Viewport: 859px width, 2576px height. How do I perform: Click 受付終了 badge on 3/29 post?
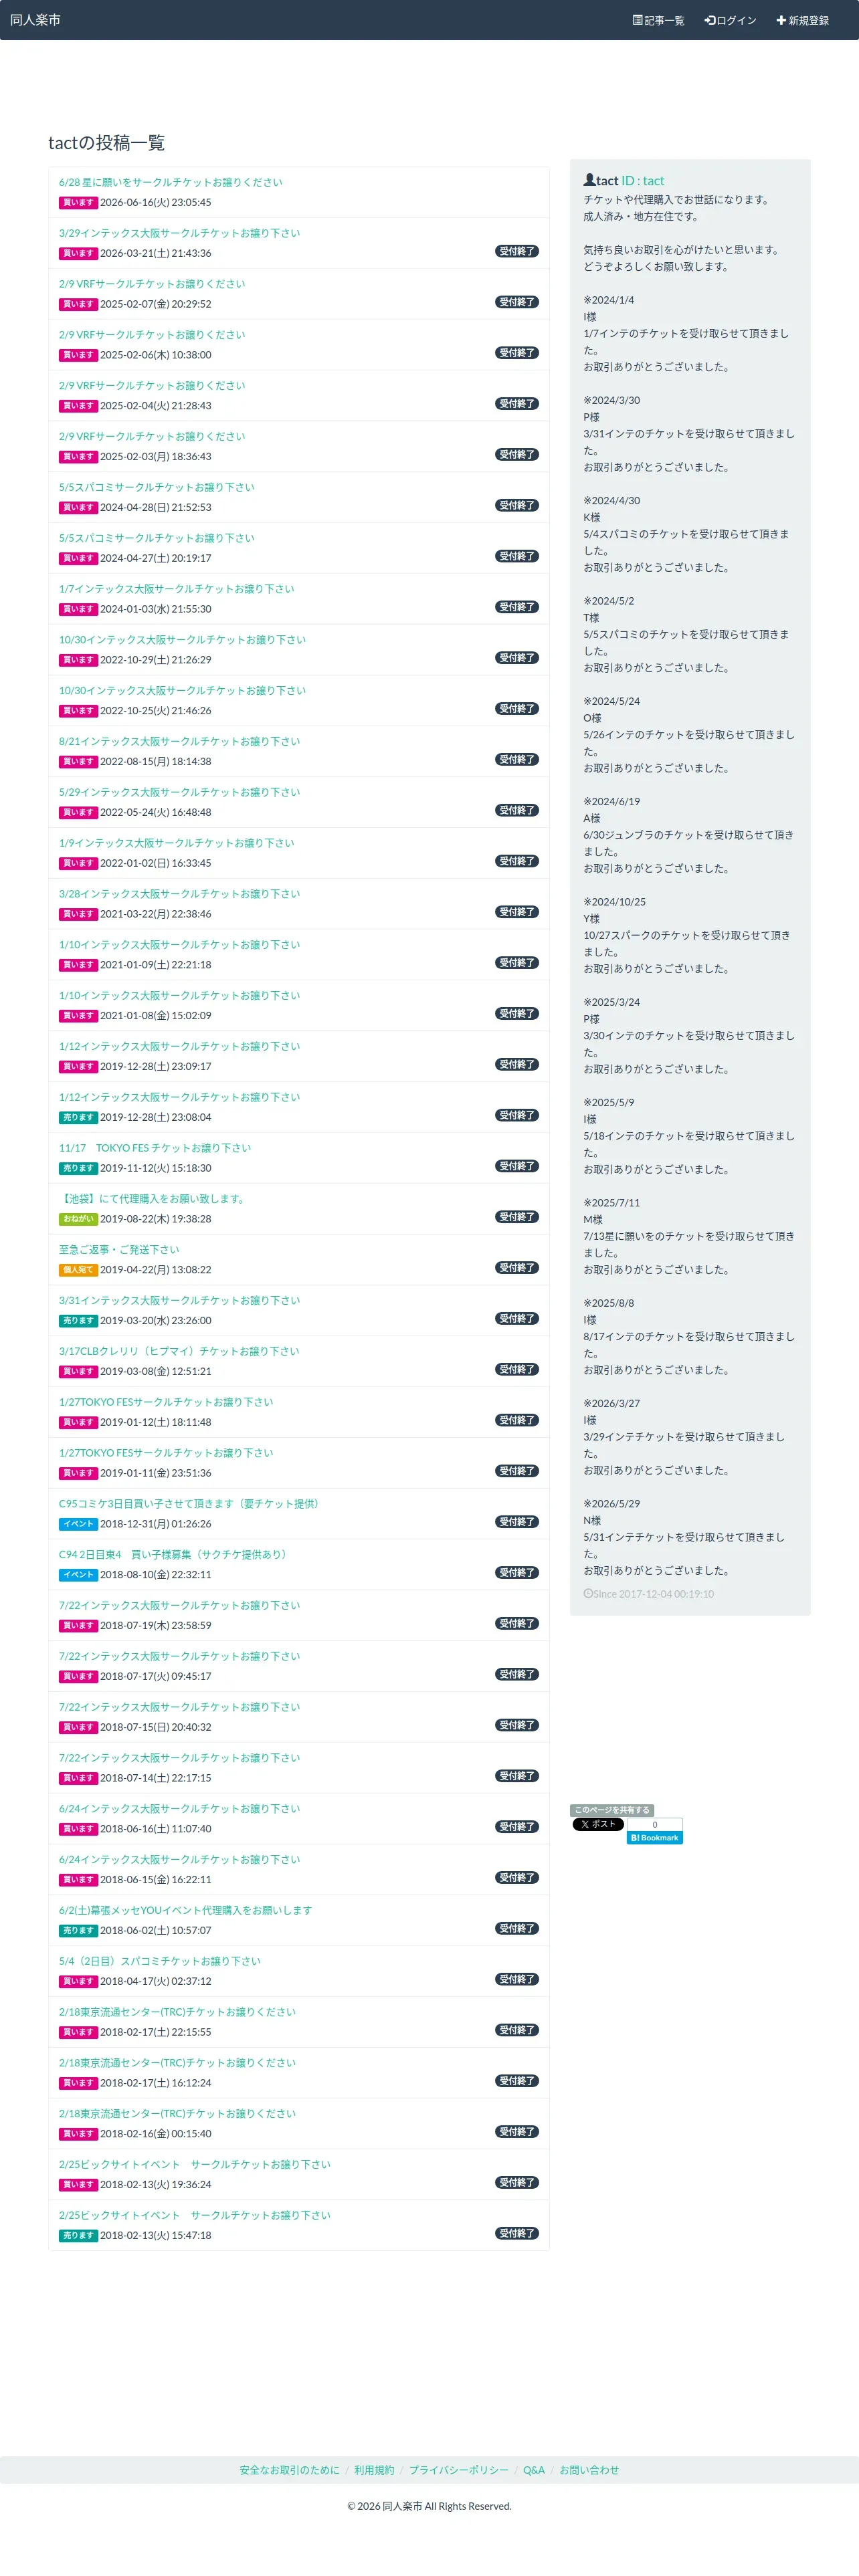517,251
